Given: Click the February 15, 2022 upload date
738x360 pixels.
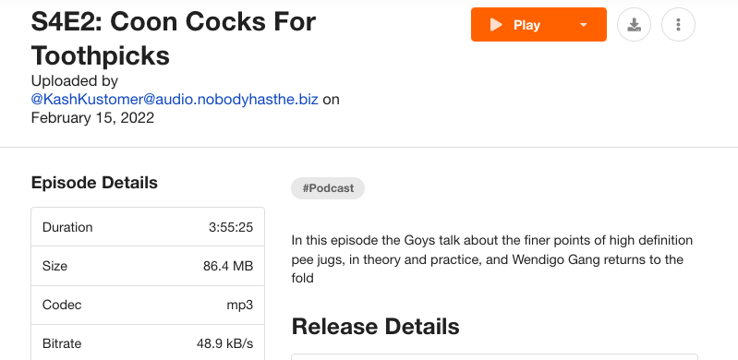Looking at the screenshot, I should tap(92, 117).
